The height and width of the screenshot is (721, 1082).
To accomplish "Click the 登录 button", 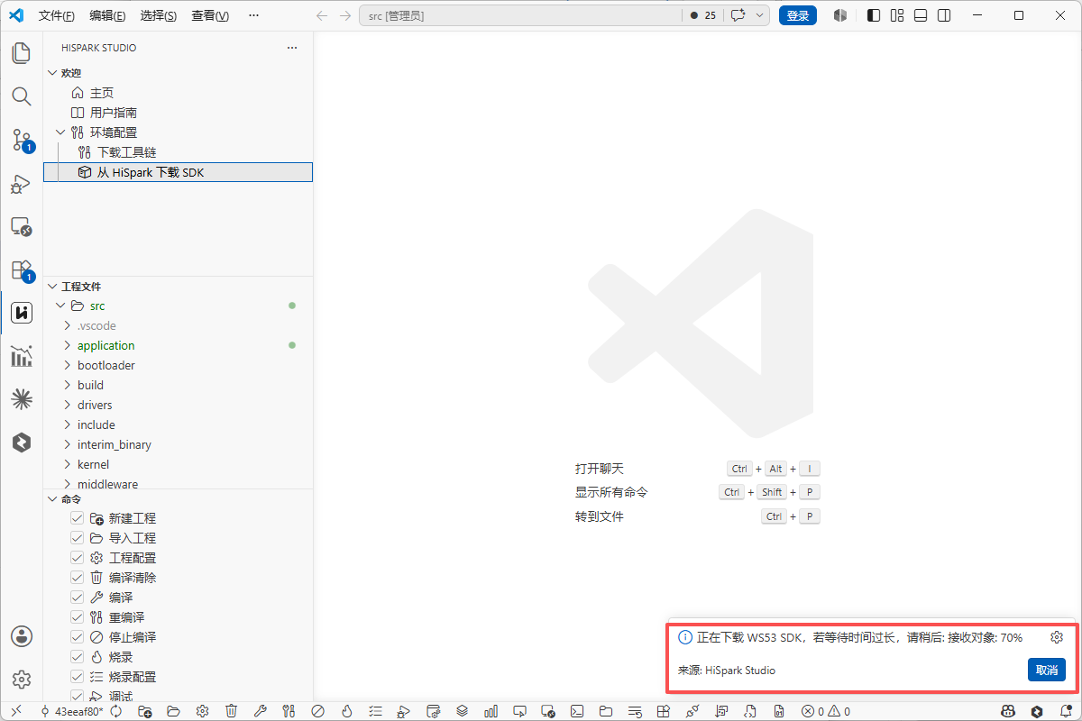I will coord(798,15).
